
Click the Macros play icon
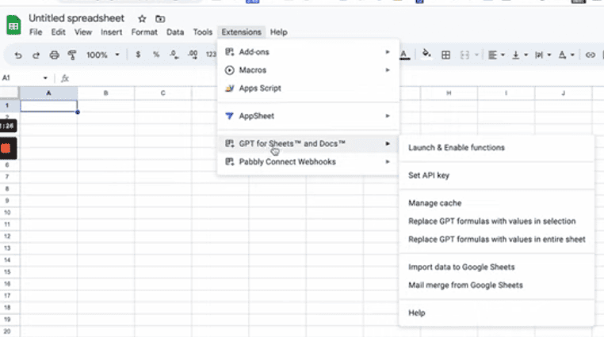(x=230, y=70)
